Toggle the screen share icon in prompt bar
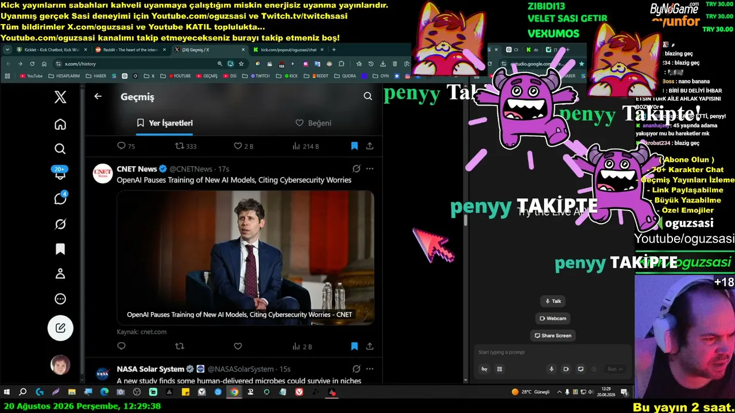Screen dimensions: 735x413 pyautogui.click(x=580, y=369)
